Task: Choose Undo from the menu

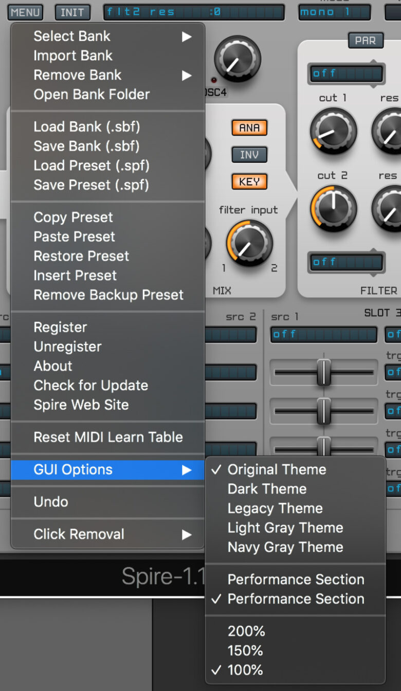Action: tap(108, 502)
